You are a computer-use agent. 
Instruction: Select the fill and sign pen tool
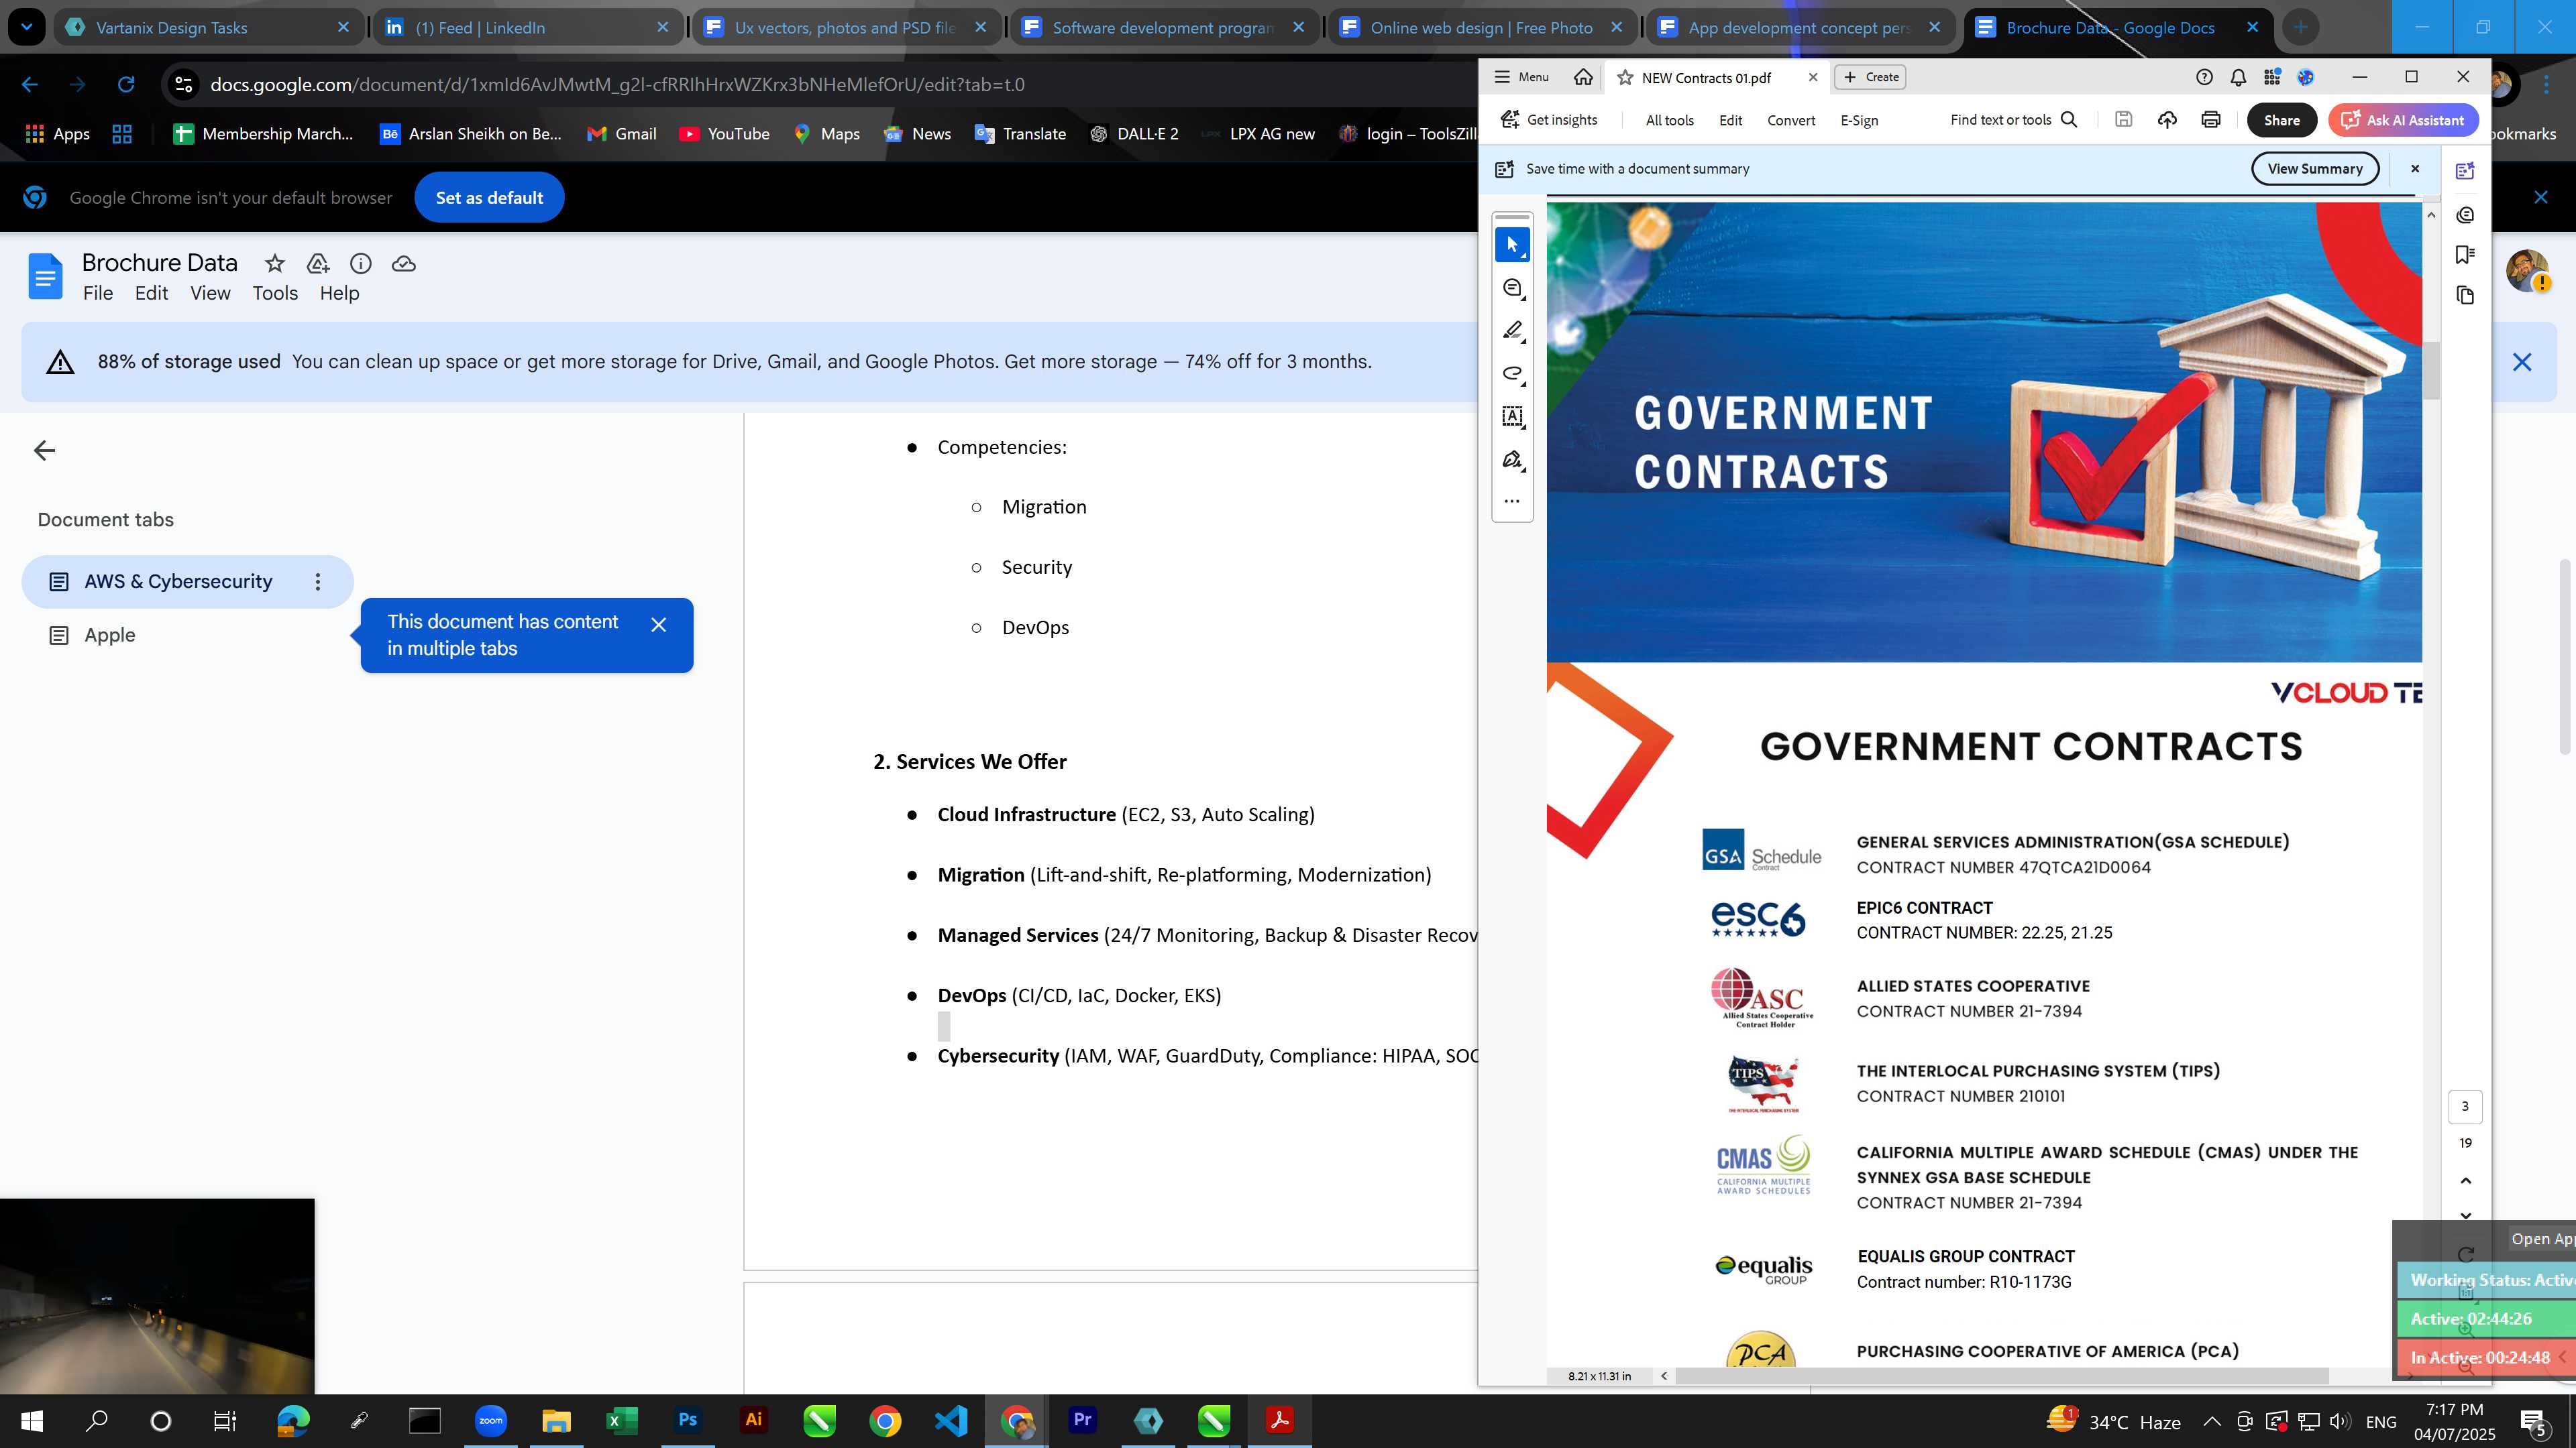coord(1512,460)
